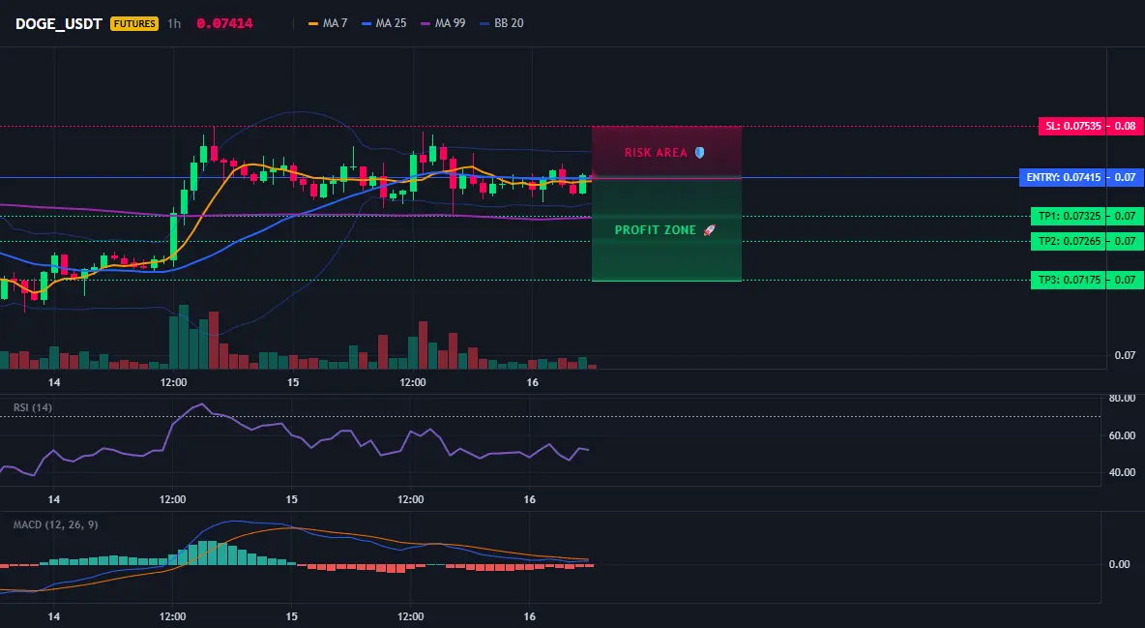This screenshot has height=628, width=1145.
Task: Click the current price 0.07414
Action: coord(224,23)
